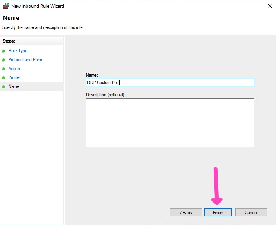Cancel the inbound rule wizard
The image size is (276, 225).
pyautogui.click(x=251, y=213)
